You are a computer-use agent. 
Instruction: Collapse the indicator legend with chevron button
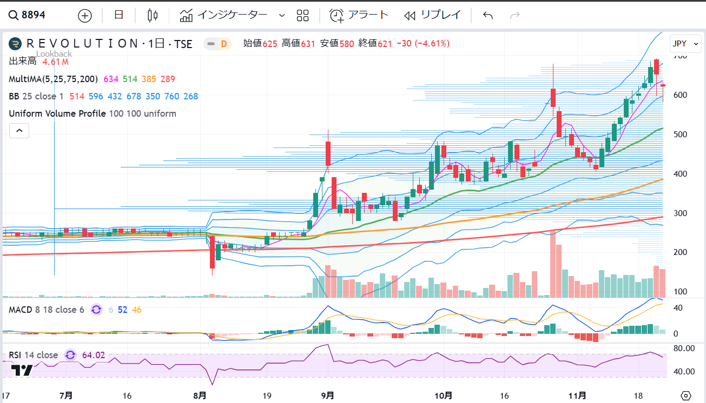coord(19,131)
